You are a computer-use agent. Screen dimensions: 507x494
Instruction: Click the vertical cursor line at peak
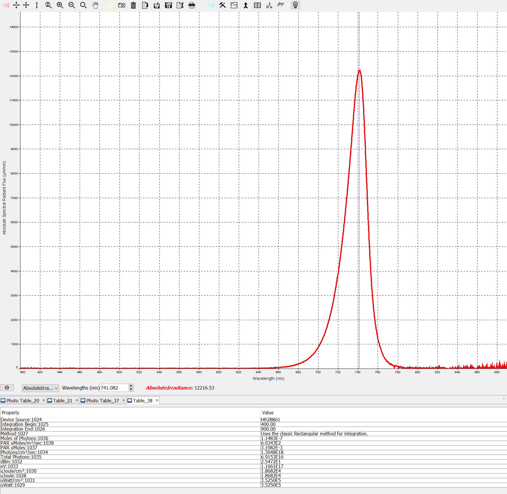(x=359, y=204)
